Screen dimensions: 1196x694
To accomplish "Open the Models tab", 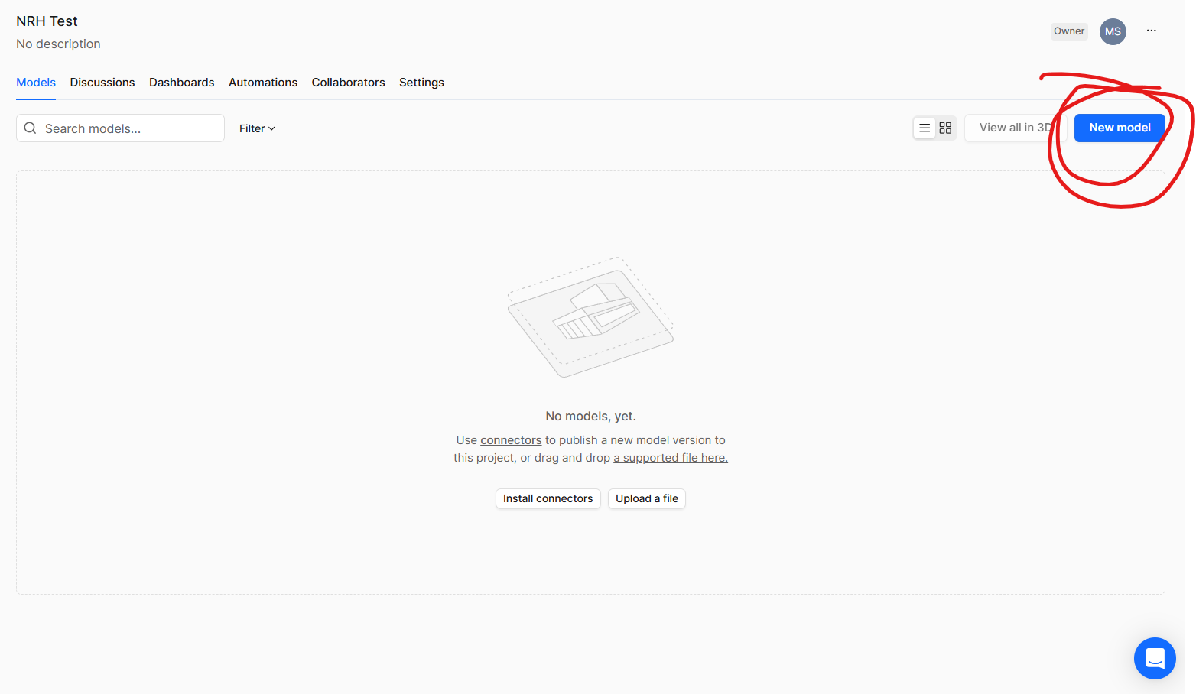I will (36, 83).
